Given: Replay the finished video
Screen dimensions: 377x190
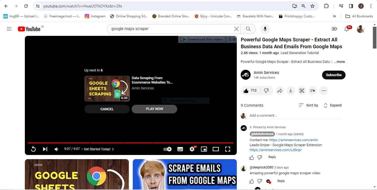Looking at the screenshot, I should pos(33,149).
